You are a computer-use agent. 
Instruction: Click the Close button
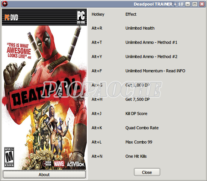[147, 172]
